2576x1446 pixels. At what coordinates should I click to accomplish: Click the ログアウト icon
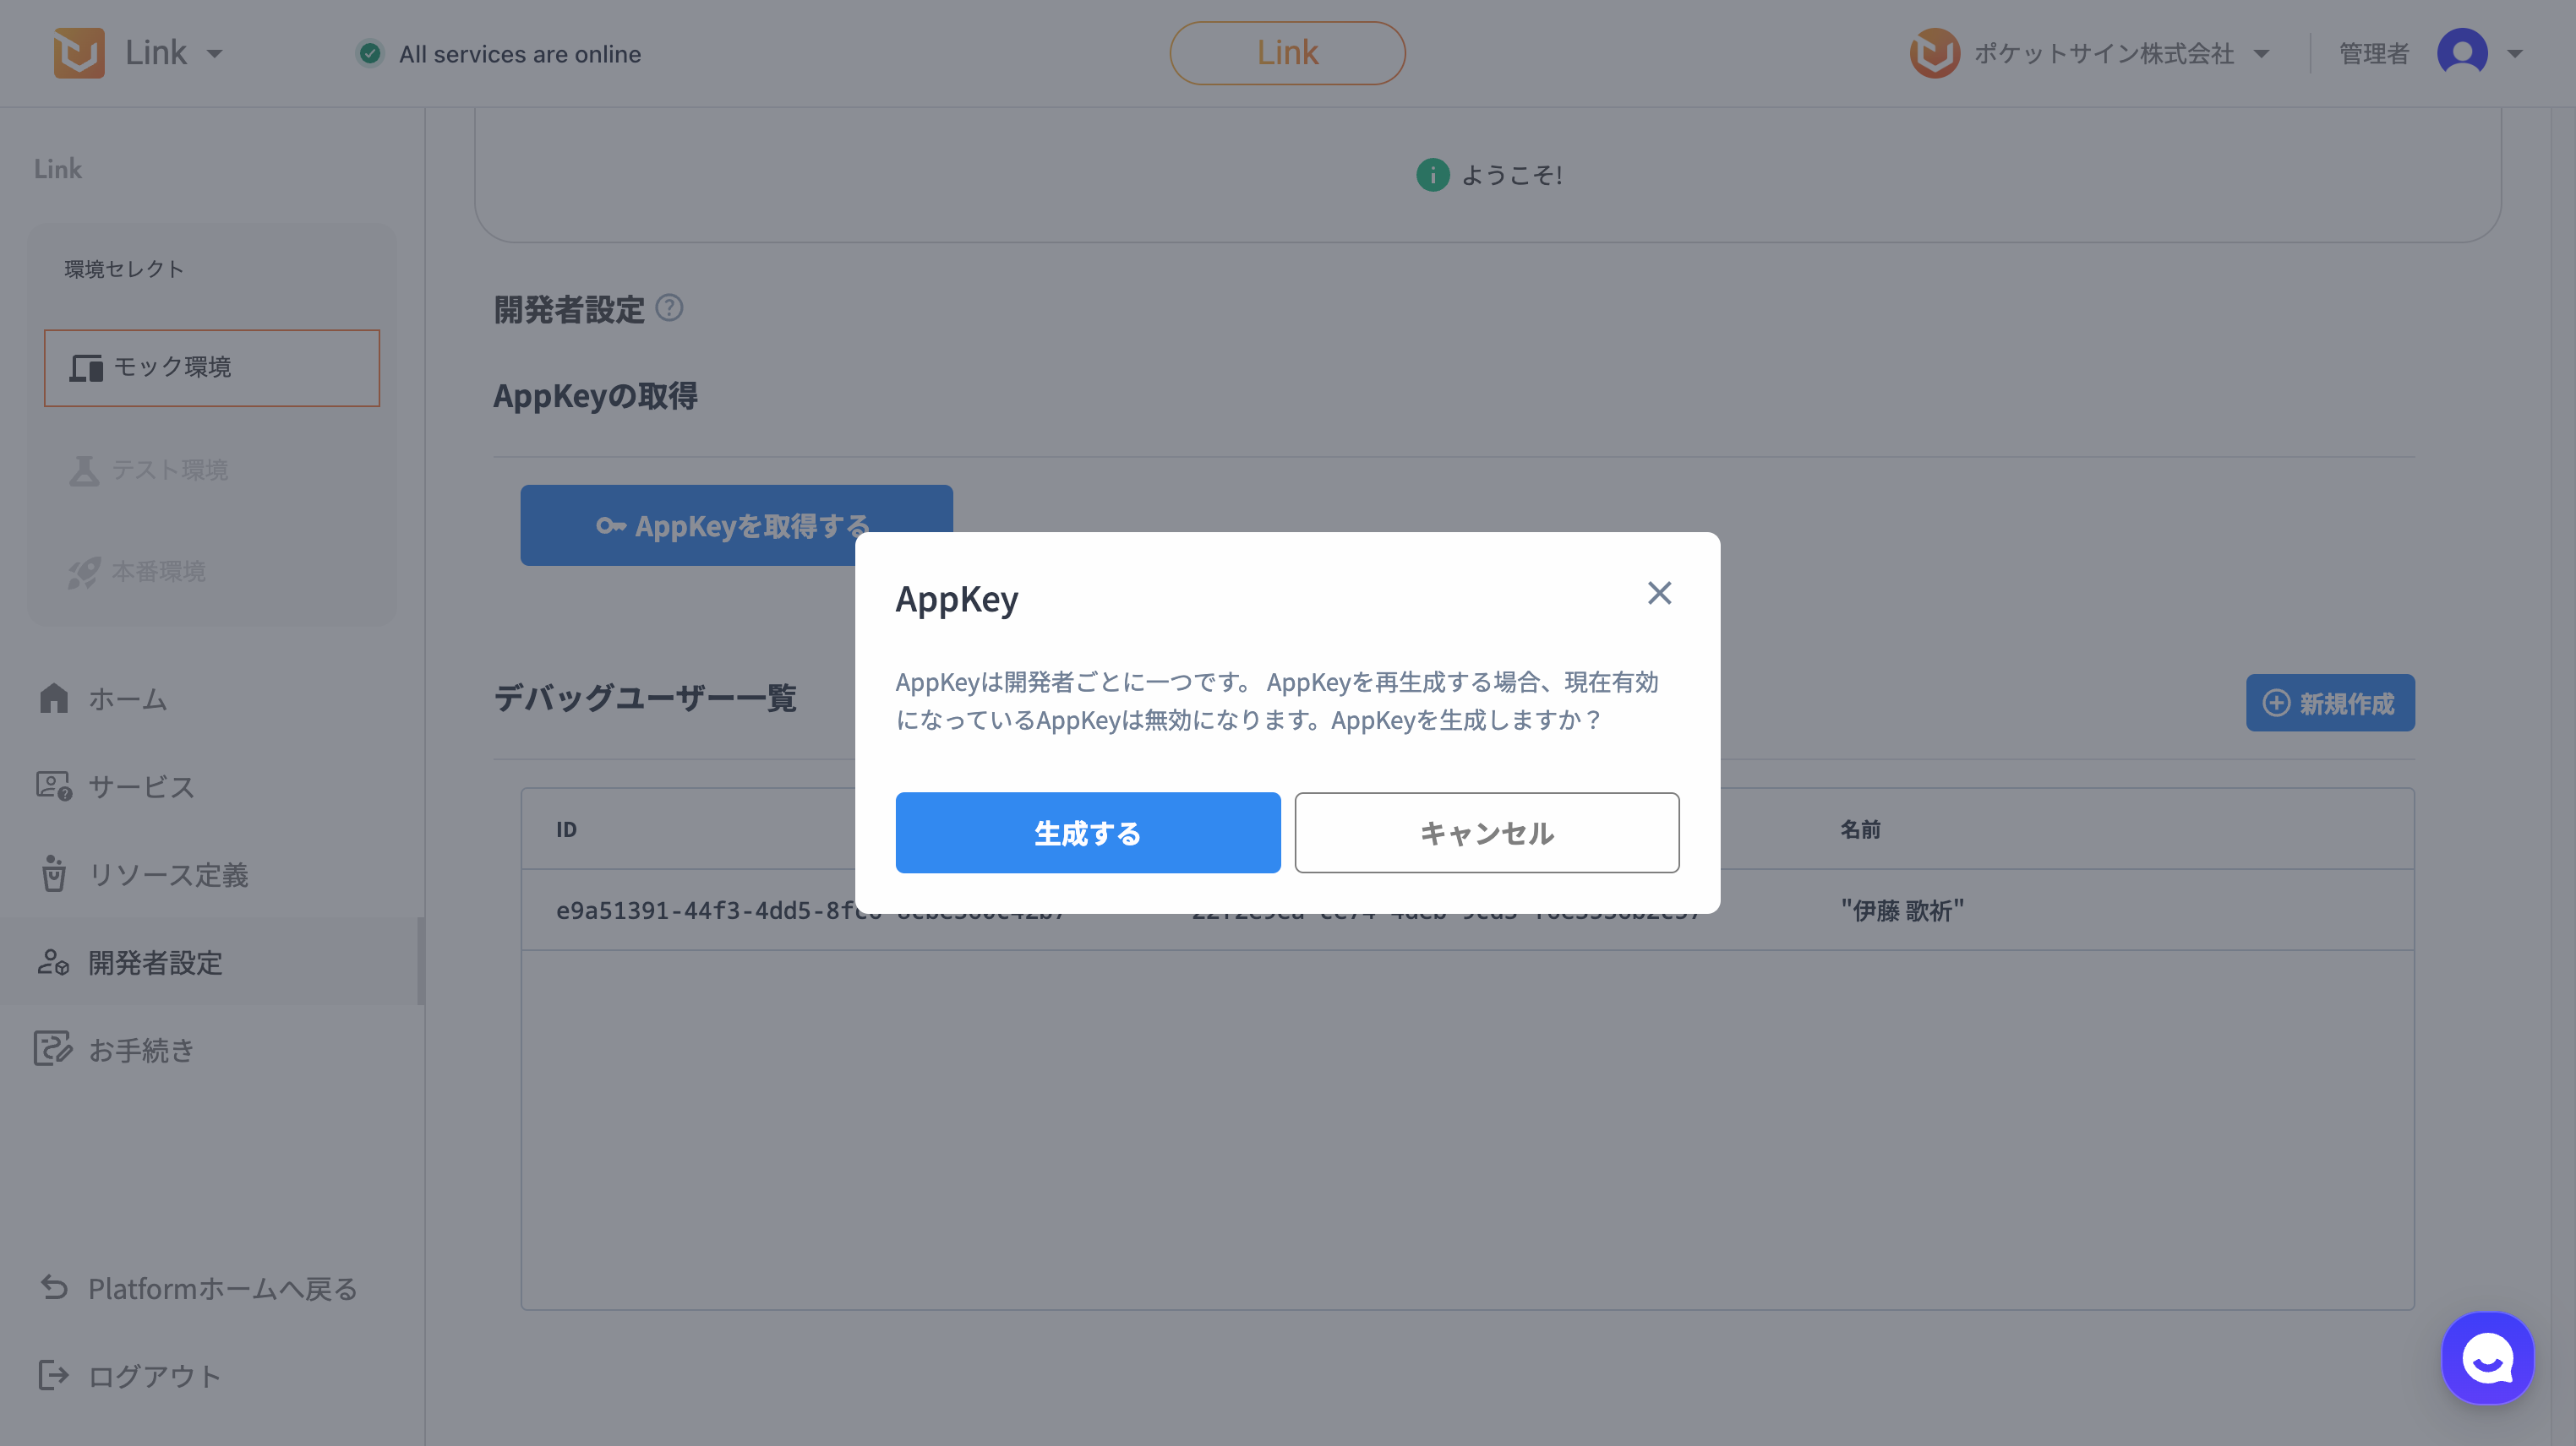53,1375
